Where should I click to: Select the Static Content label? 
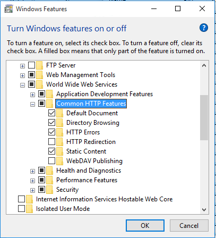click(x=86, y=151)
